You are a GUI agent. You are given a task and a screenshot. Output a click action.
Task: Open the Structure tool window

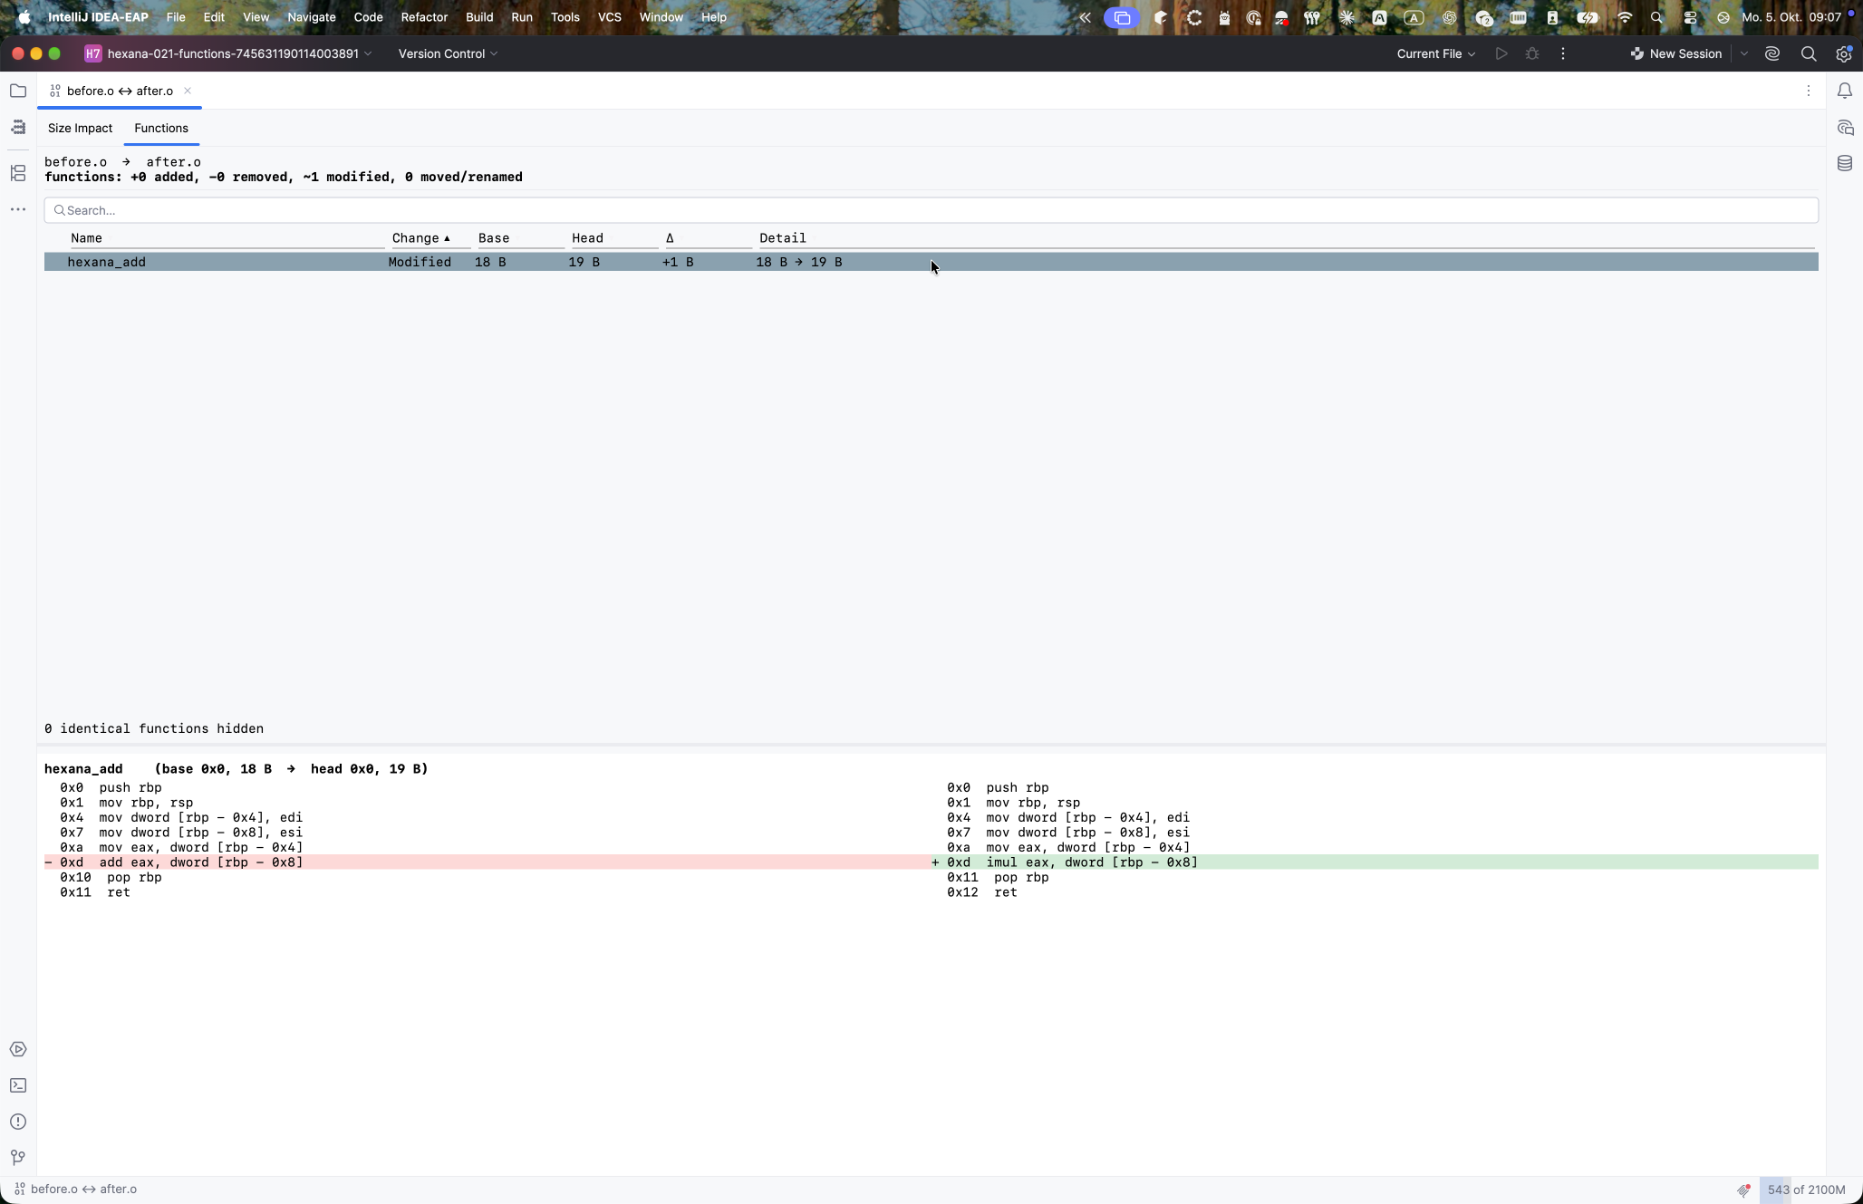18,172
